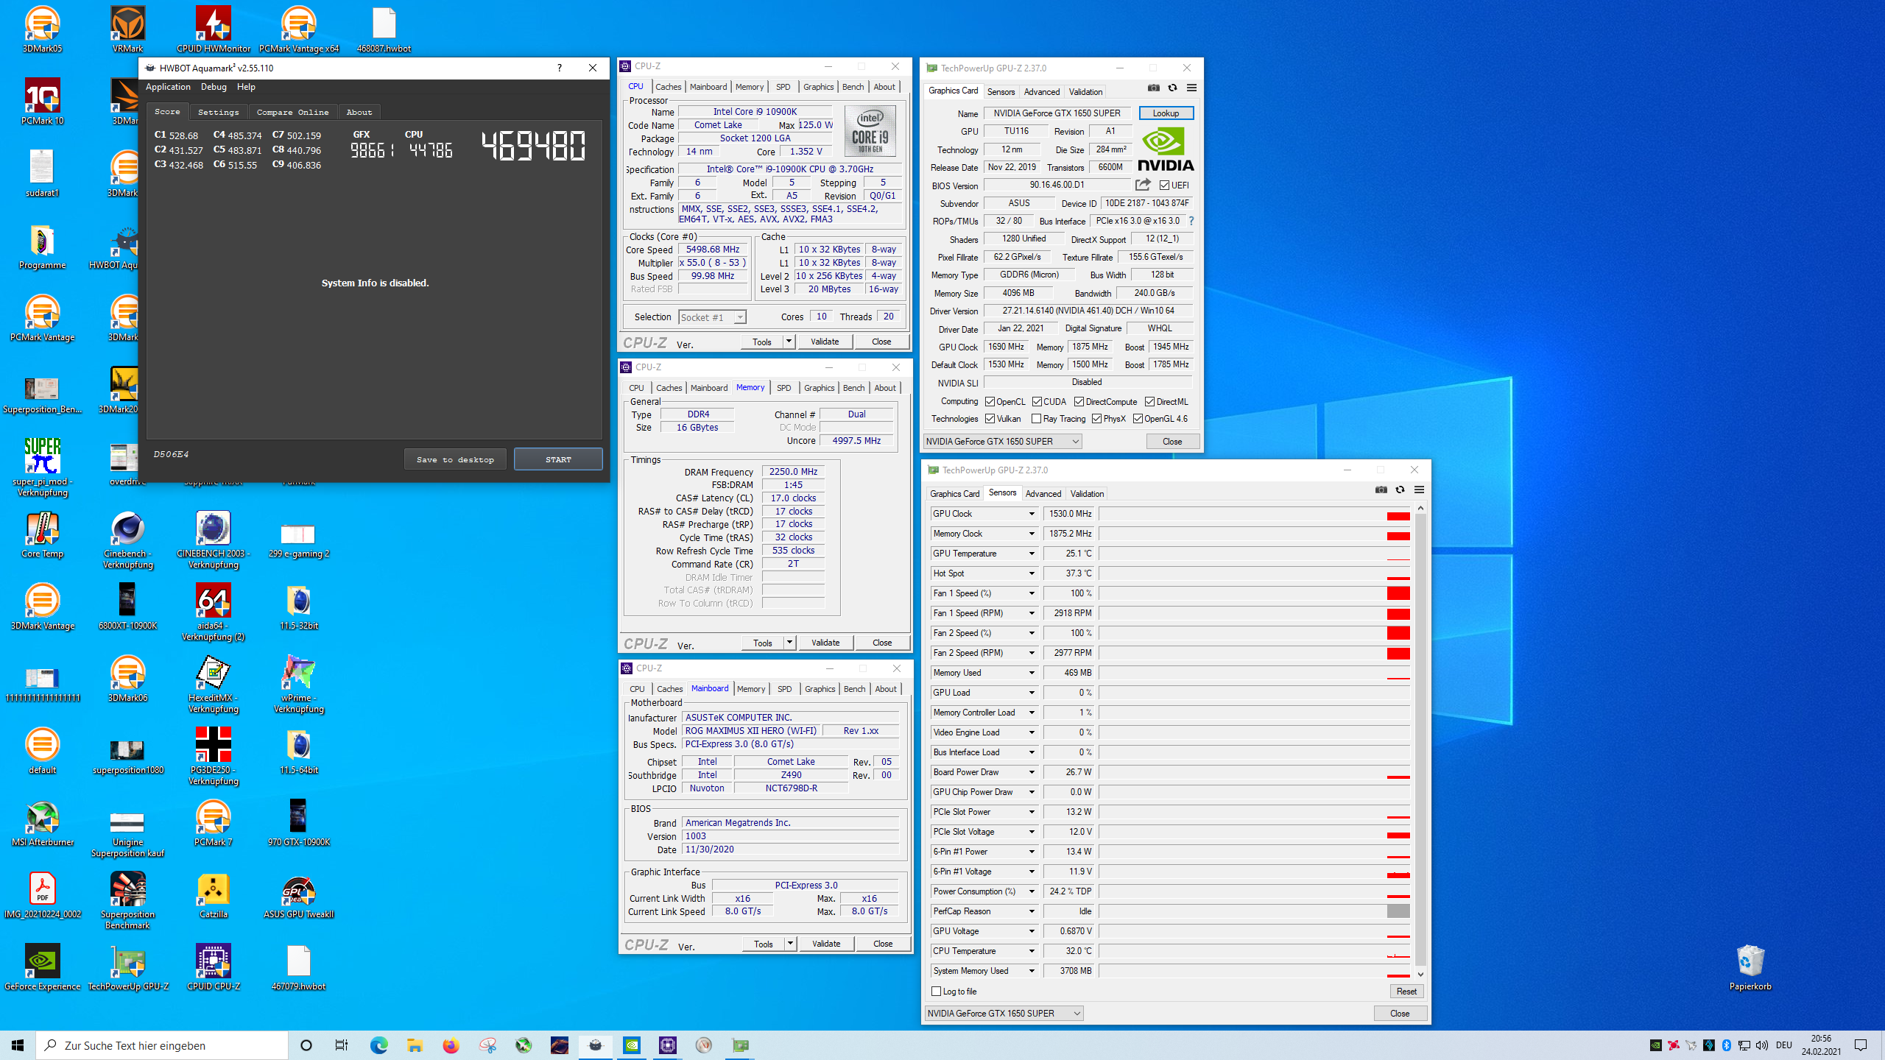This screenshot has width=1885, height=1060.
Task: Open ASUS GPU TweakII desktop icon
Action: tap(299, 895)
